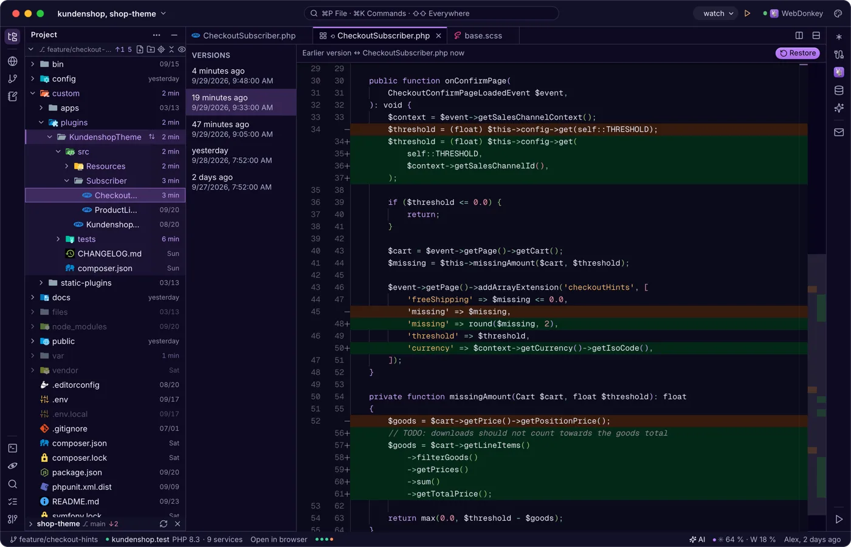Screen dimensions: 851x547
Task: Run the watch configuration with play icon
Action: coord(748,13)
